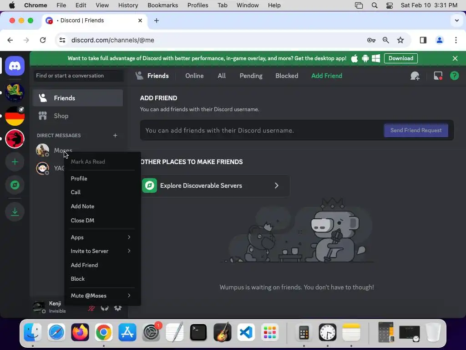The height and width of the screenshot is (350, 466).
Task: Focus Find or start a conversation field
Action: point(78,76)
